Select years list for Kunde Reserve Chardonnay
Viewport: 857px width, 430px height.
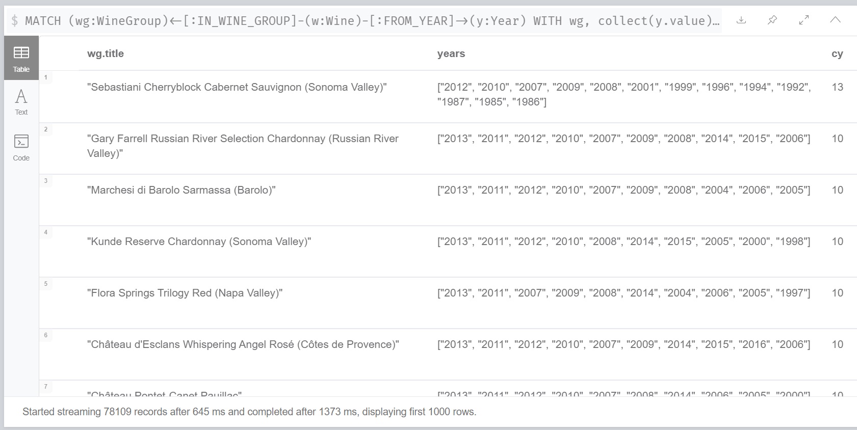[x=624, y=241]
